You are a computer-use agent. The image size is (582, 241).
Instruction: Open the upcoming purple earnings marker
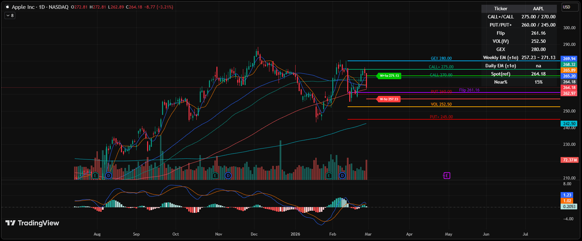click(447, 175)
